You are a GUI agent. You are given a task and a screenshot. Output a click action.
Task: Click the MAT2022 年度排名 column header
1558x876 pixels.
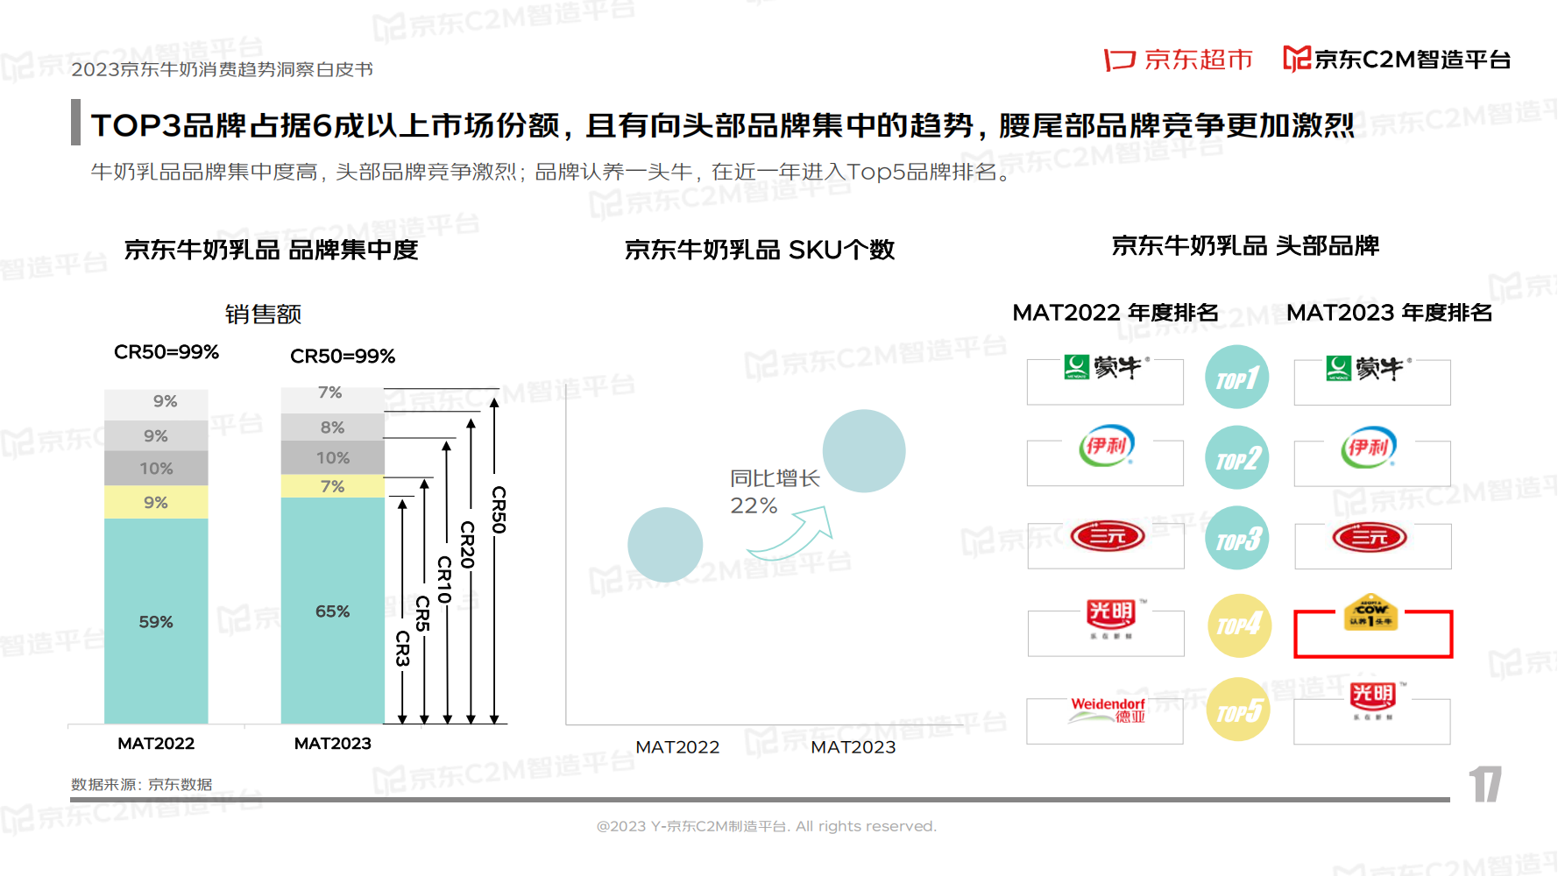coord(1115,313)
